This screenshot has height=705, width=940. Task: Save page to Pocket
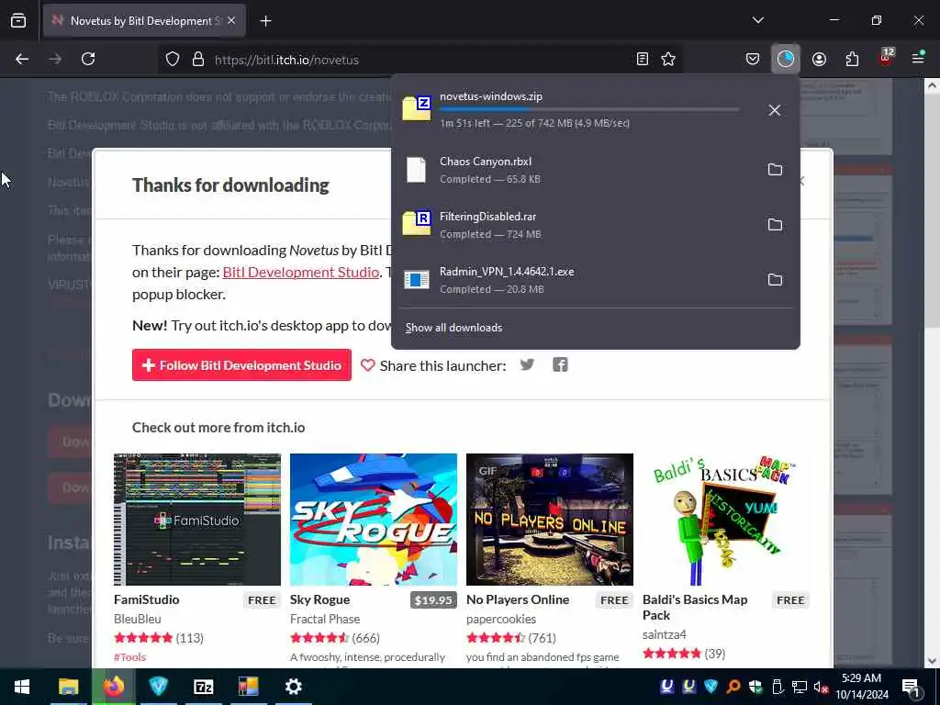[753, 59]
